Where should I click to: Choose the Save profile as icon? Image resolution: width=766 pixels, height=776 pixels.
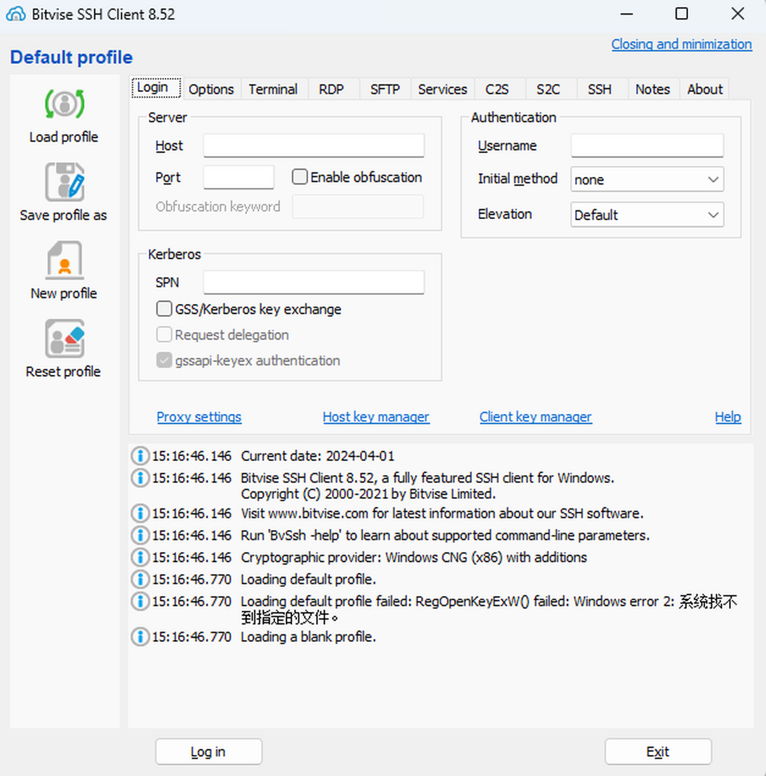coord(64,182)
